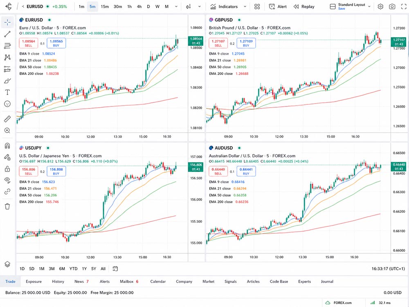Select the EMA 9 close legend on EURUSD

(x=37, y=54)
